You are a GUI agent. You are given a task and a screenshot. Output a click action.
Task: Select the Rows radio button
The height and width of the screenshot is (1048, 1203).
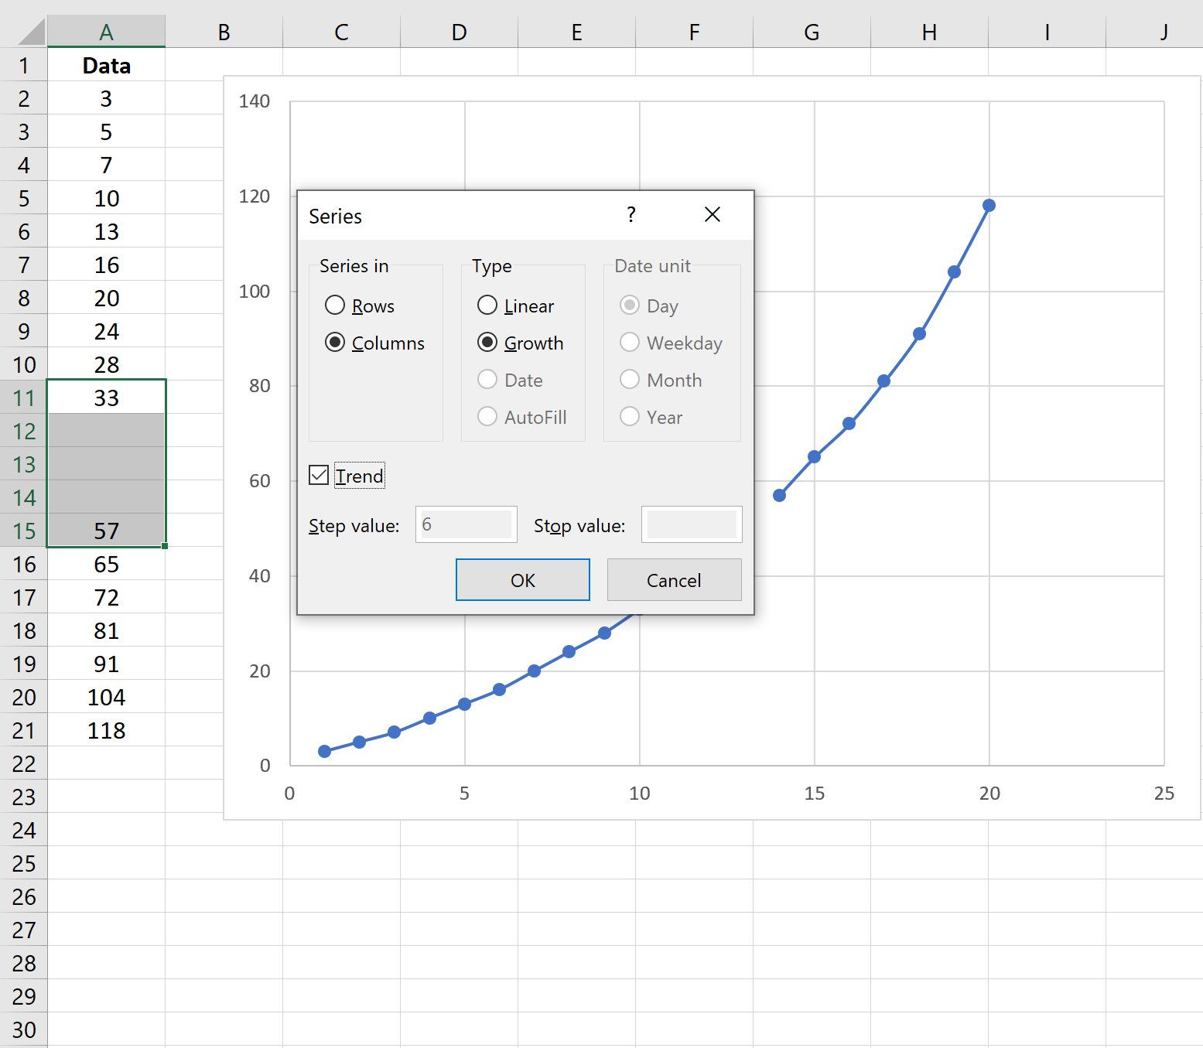pos(334,306)
